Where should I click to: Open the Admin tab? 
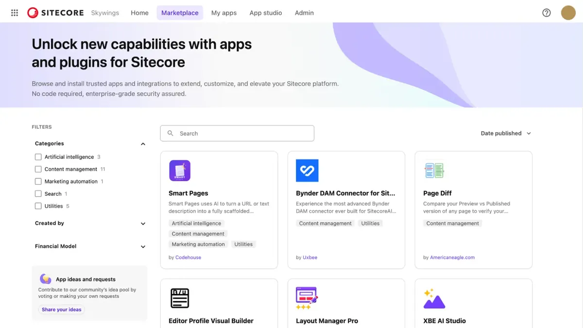304,13
